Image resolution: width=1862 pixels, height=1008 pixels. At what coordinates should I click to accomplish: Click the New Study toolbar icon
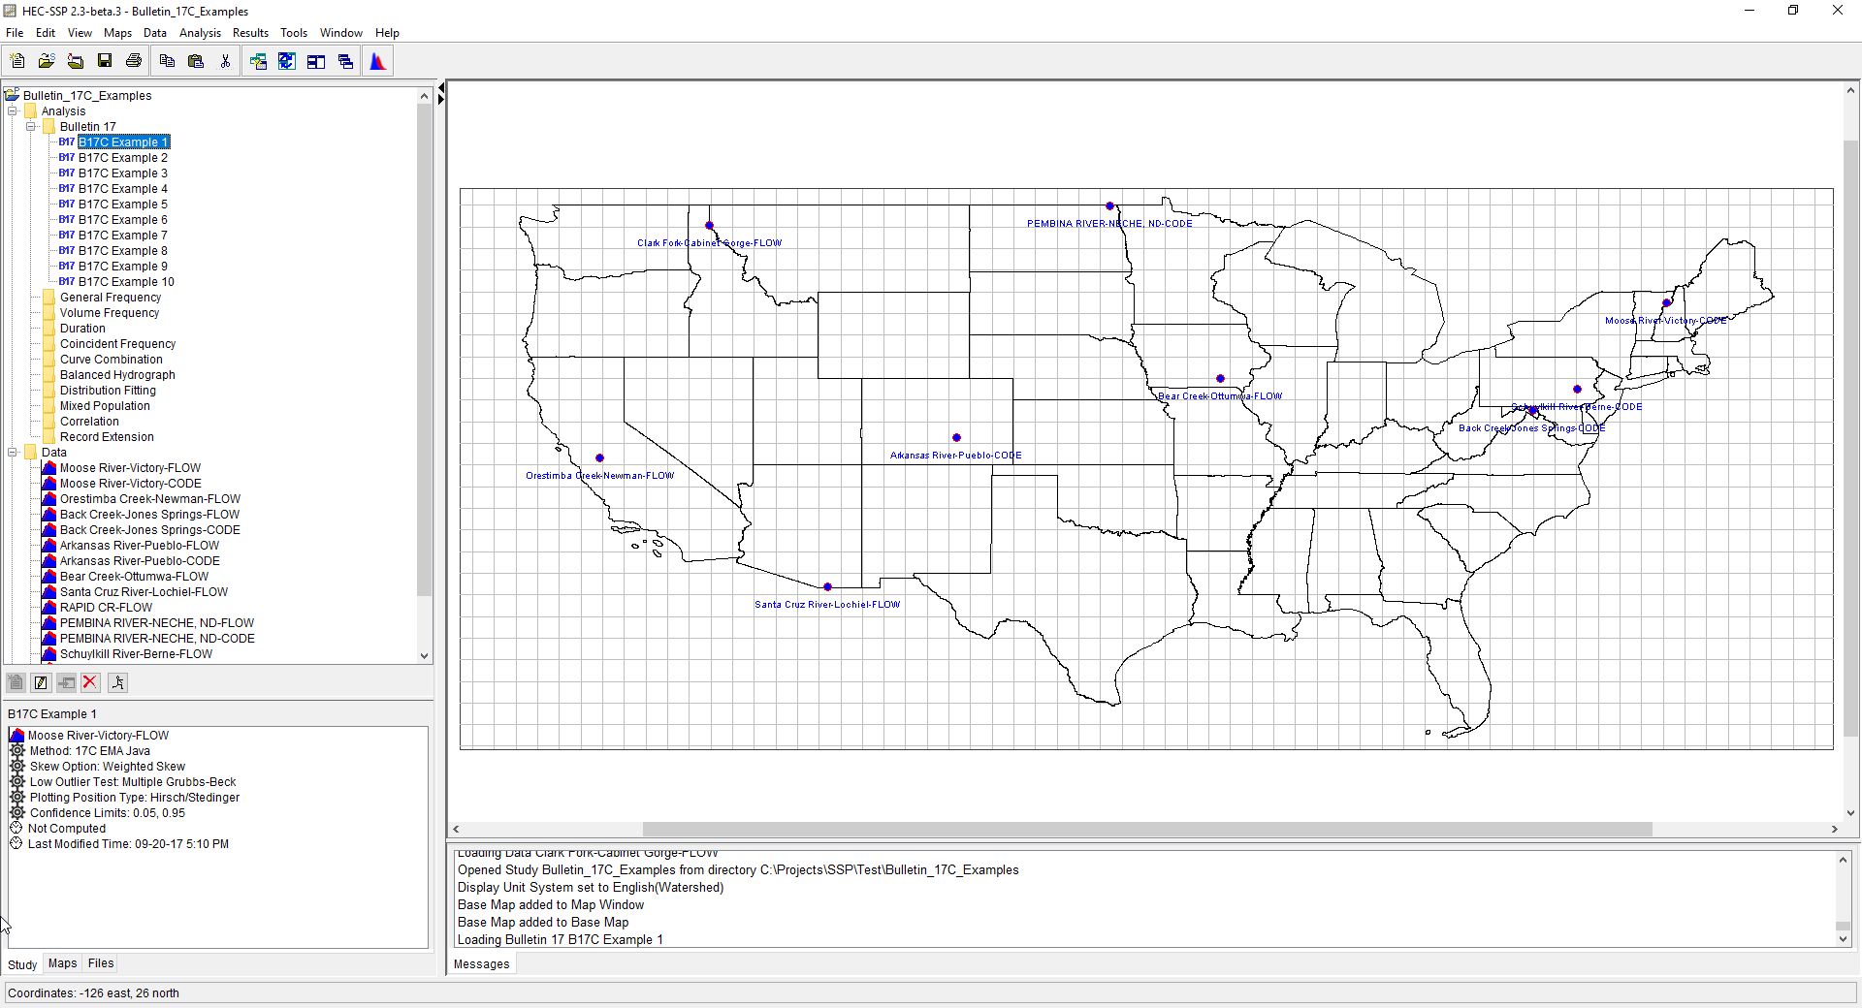tap(17, 61)
